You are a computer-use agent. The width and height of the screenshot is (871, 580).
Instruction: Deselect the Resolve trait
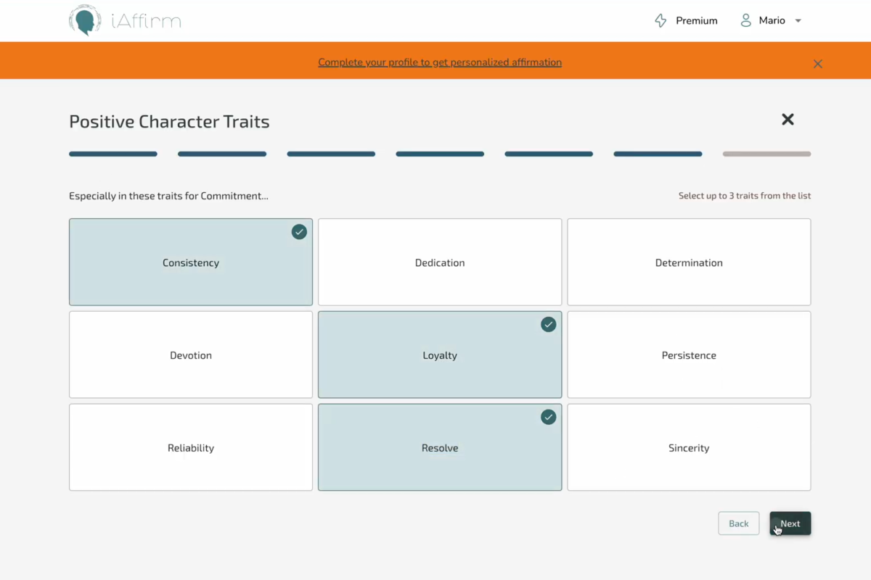440,447
